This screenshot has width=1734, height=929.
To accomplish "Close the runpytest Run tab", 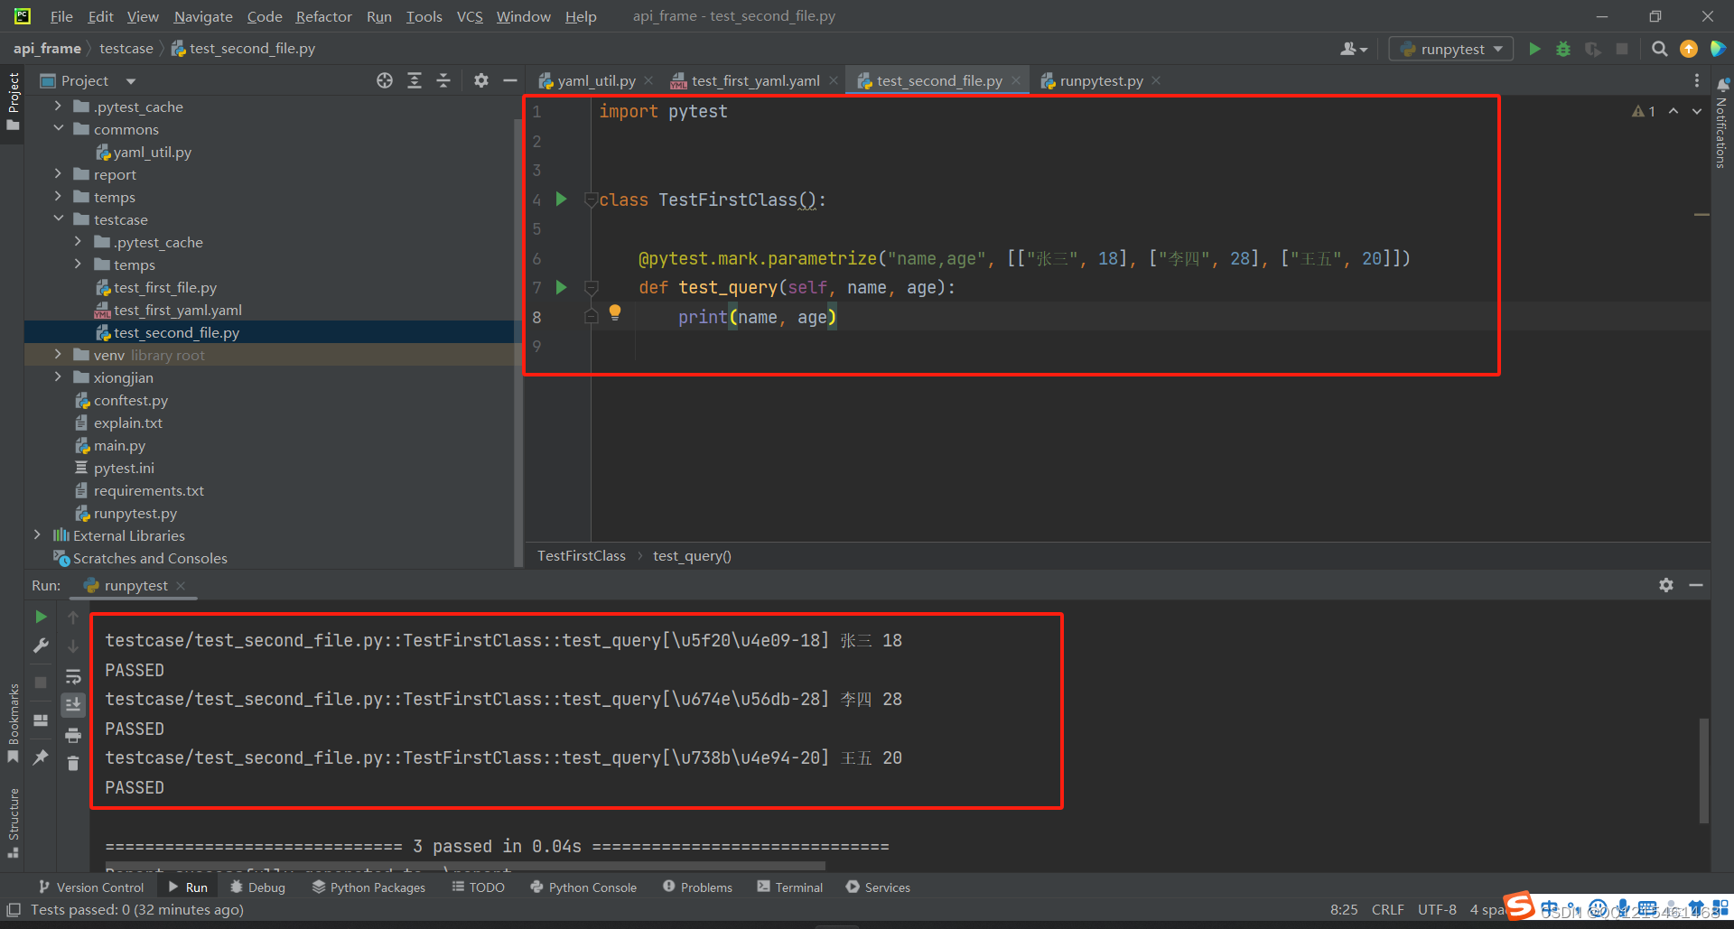I will point(181,586).
